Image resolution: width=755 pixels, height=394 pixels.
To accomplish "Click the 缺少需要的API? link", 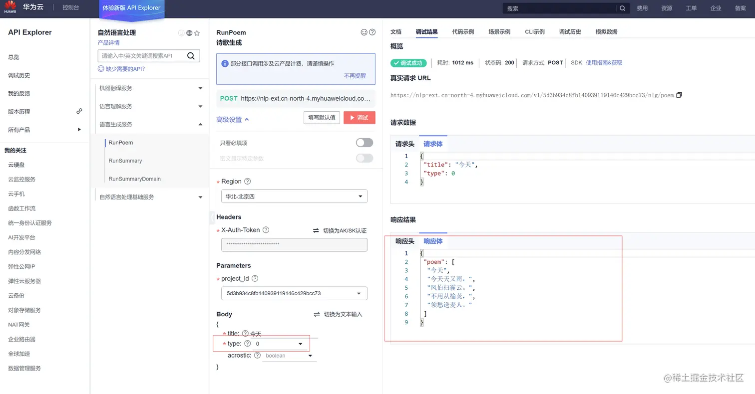I will (x=121, y=69).
